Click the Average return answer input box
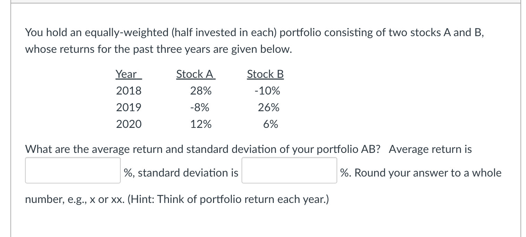 (x=73, y=170)
